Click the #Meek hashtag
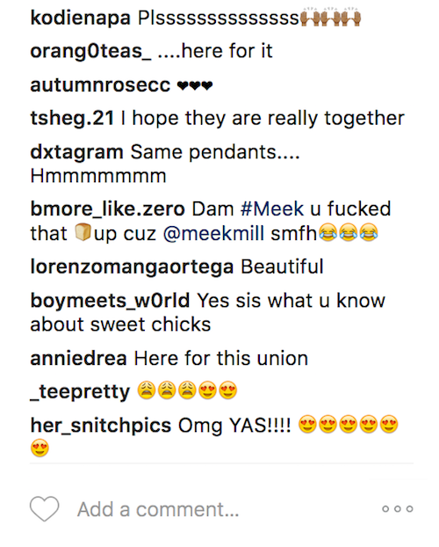This screenshot has height=547, width=439. point(272,209)
